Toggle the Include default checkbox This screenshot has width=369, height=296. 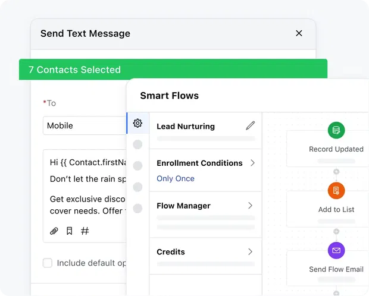(x=48, y=263)
